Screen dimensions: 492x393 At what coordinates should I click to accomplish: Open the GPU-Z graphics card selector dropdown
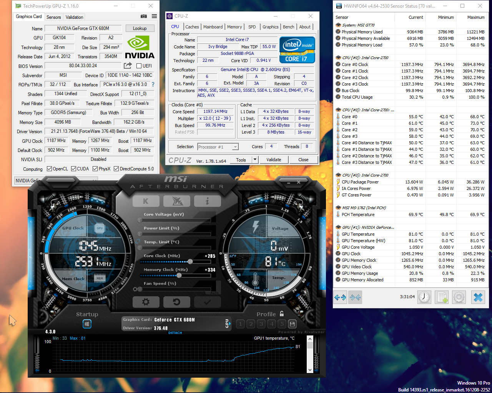click(56, 180)
